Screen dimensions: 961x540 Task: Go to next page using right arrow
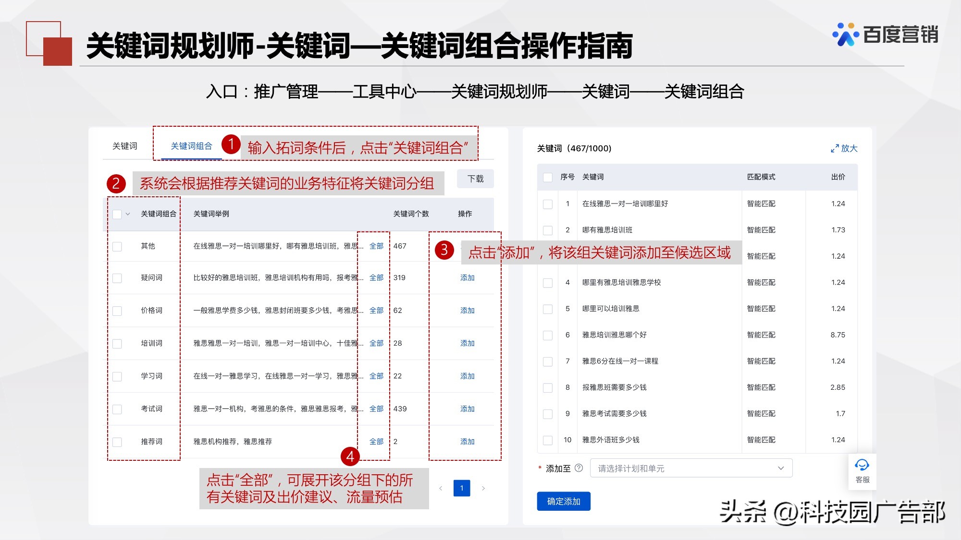(483, 488)
